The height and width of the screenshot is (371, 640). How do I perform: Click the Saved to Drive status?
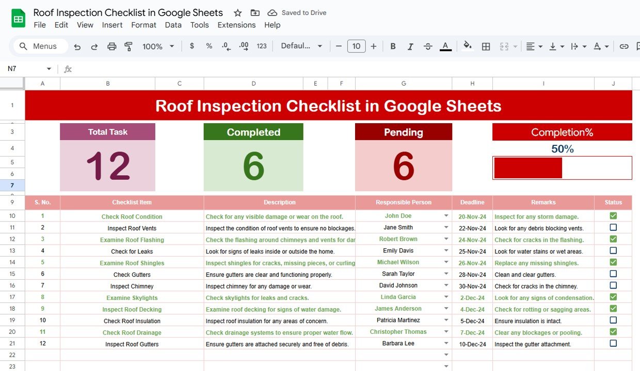(297, 13)
